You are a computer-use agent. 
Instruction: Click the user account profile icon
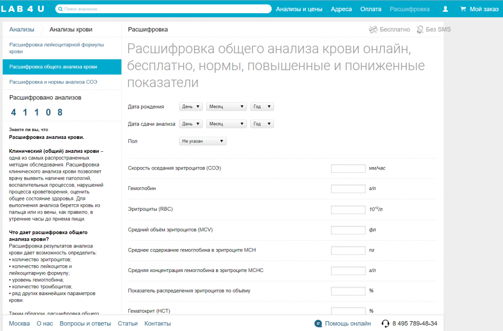(446, 9)
